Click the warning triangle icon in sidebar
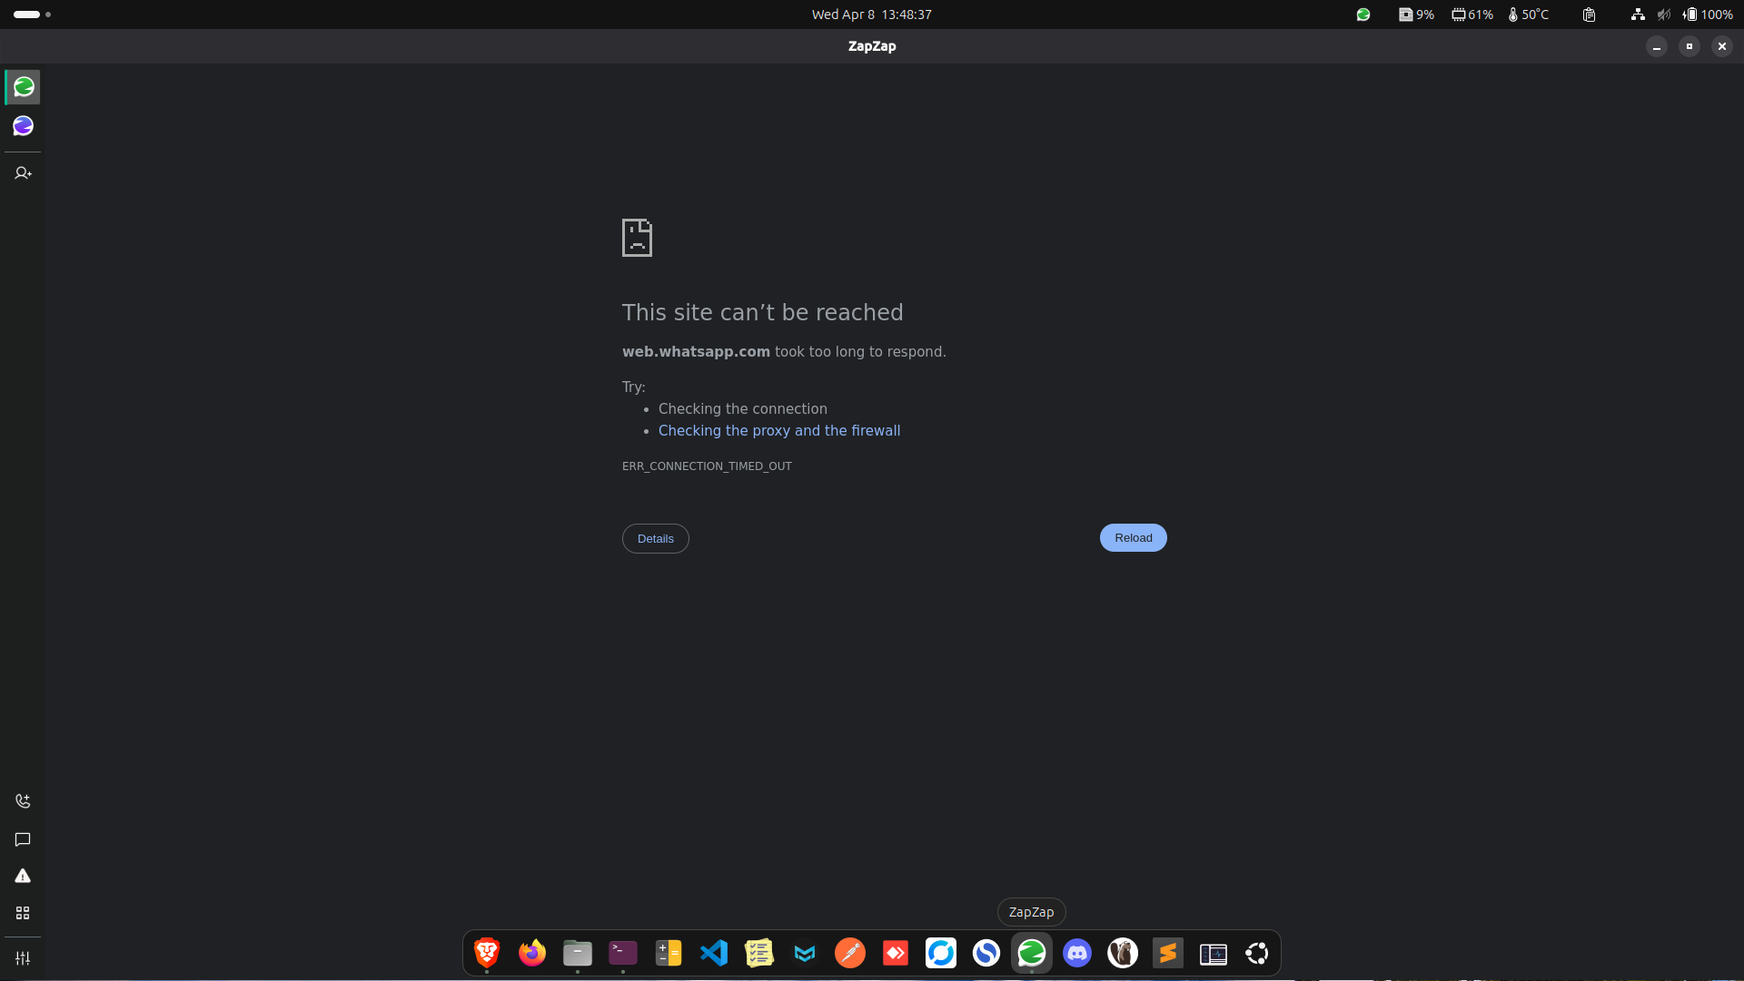This screenshot has width=1744, height=981. click(x=24, y=877)
